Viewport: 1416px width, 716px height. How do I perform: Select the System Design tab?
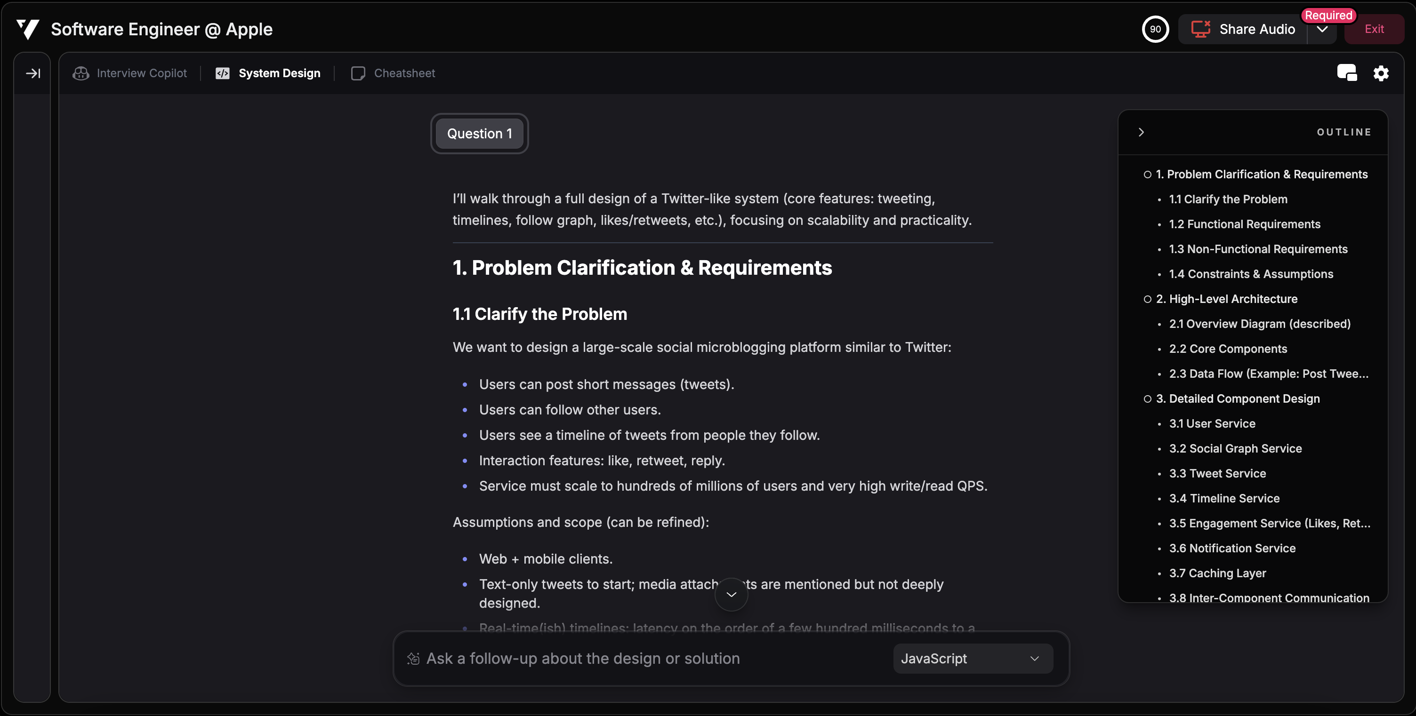268,73
